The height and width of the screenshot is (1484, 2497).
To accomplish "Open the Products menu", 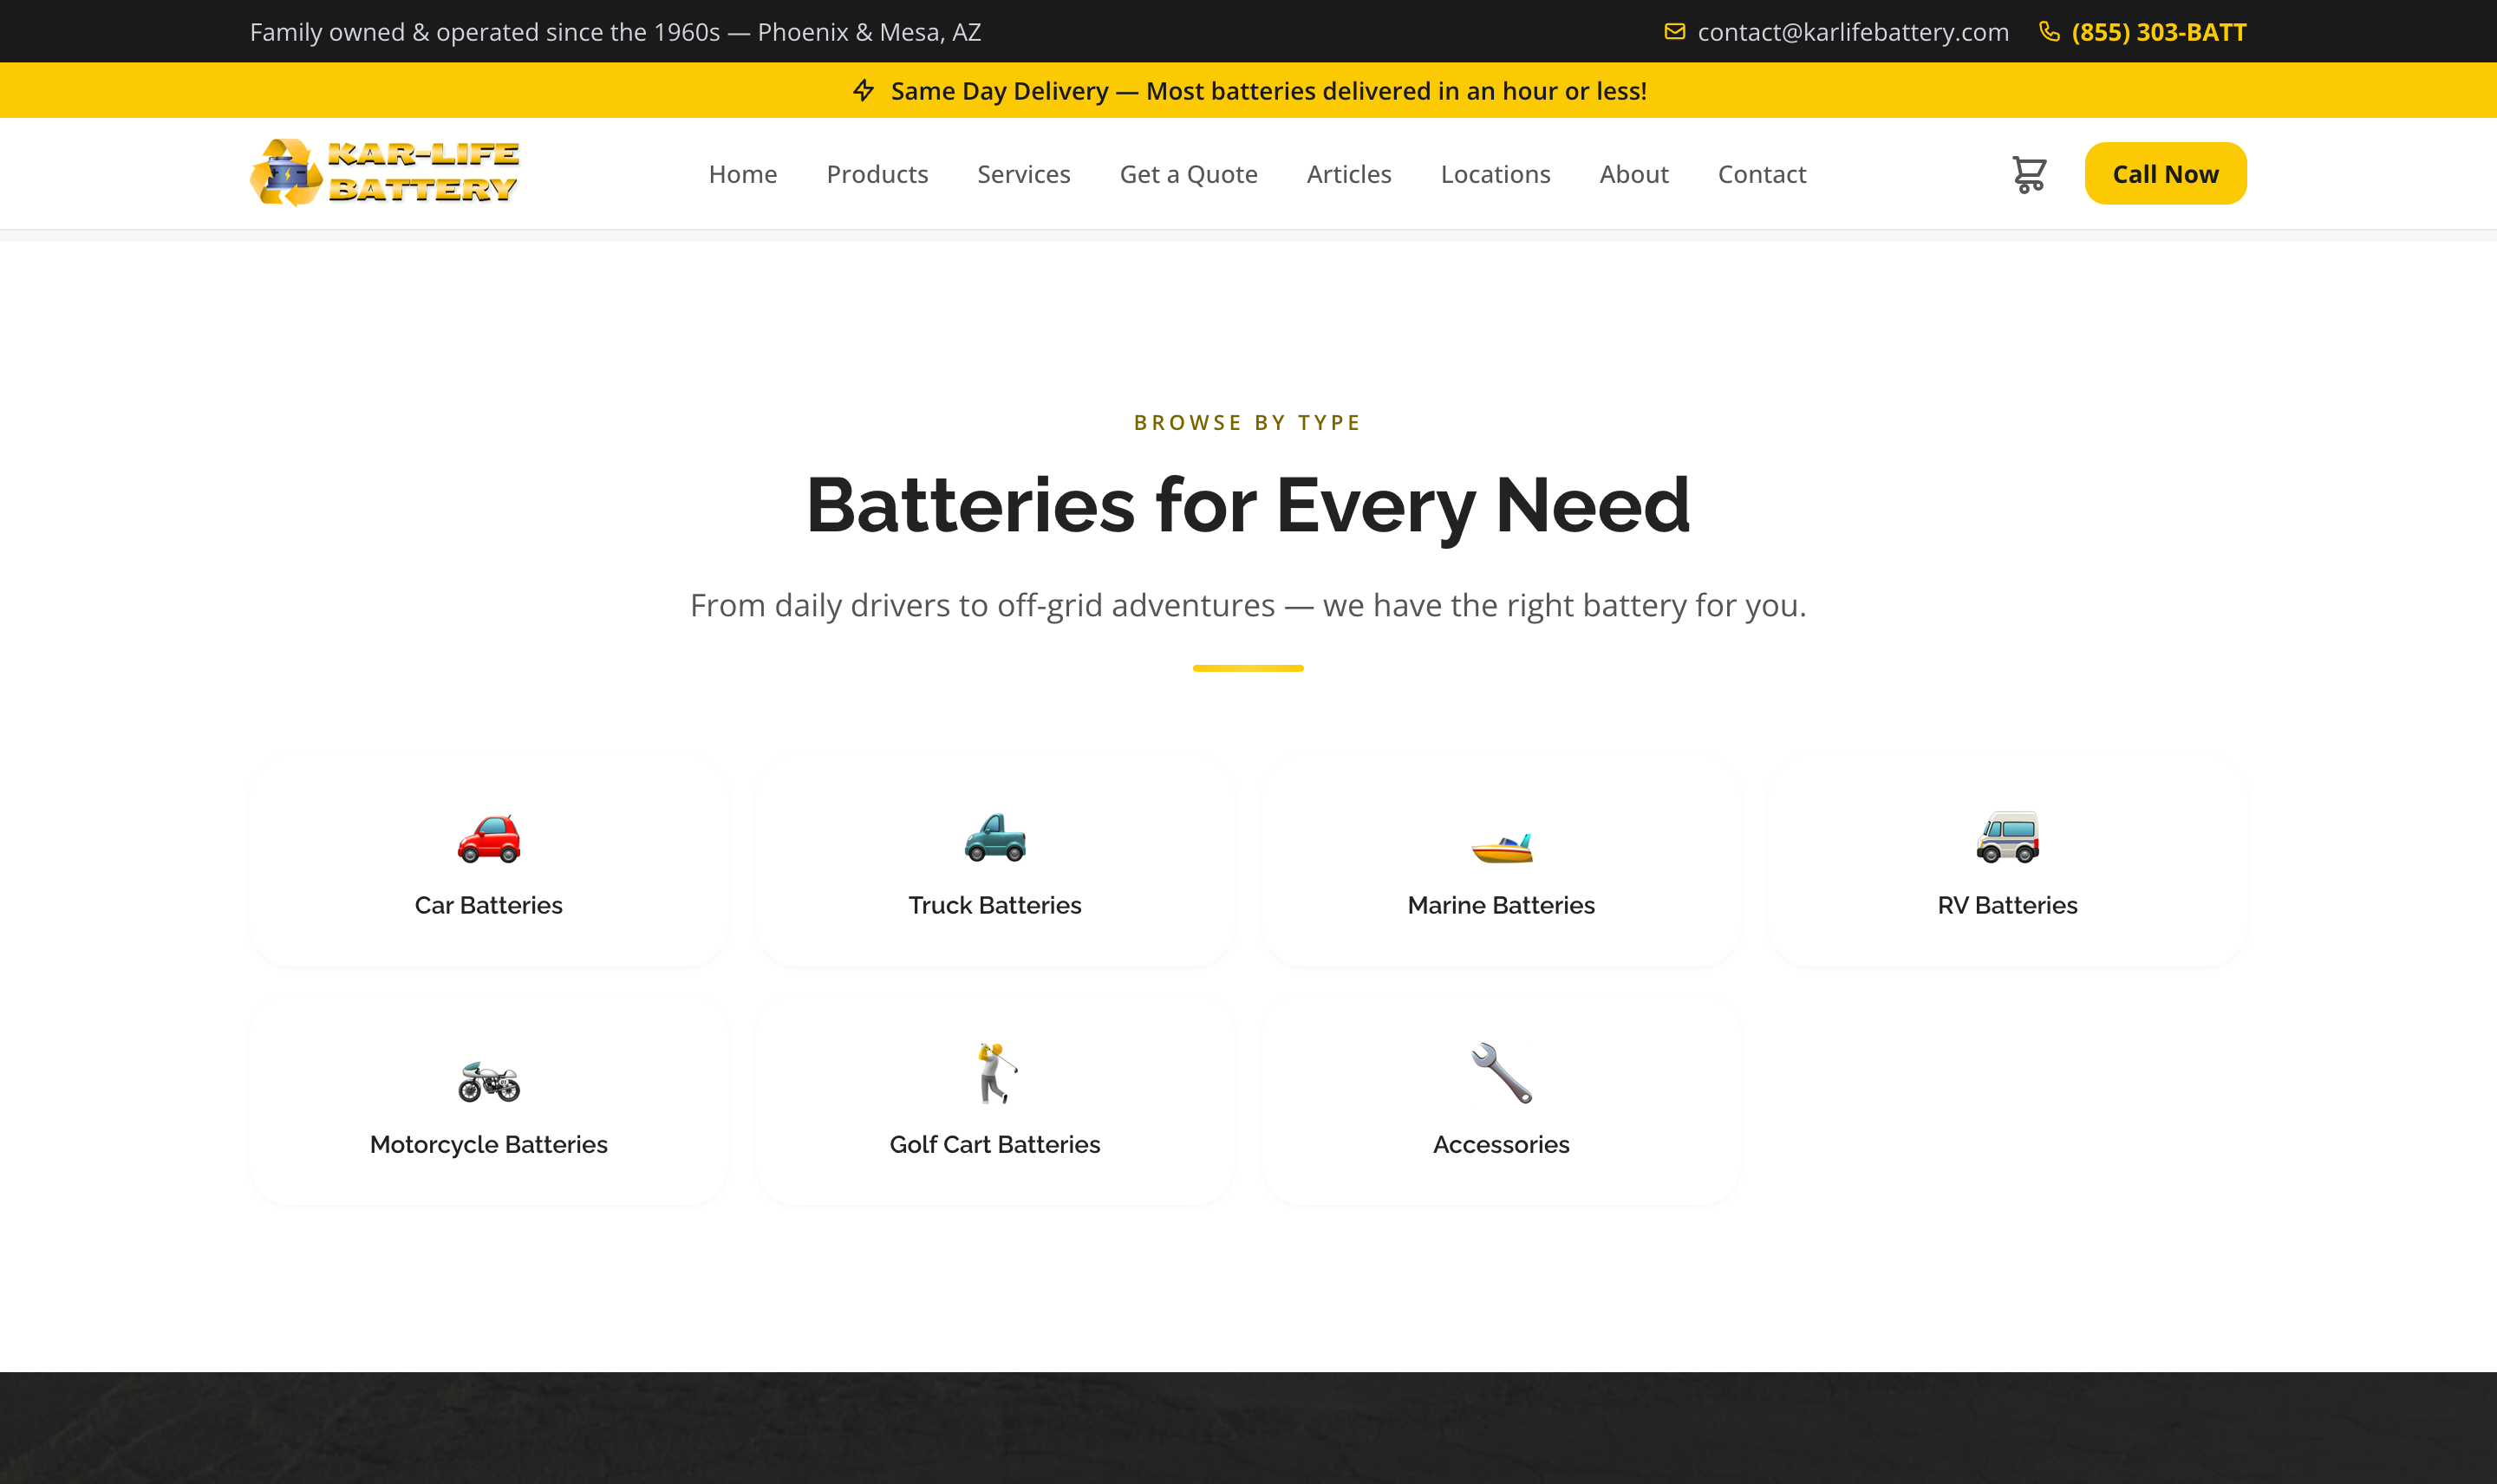I will pyautogui.click(x=877, y=173).
